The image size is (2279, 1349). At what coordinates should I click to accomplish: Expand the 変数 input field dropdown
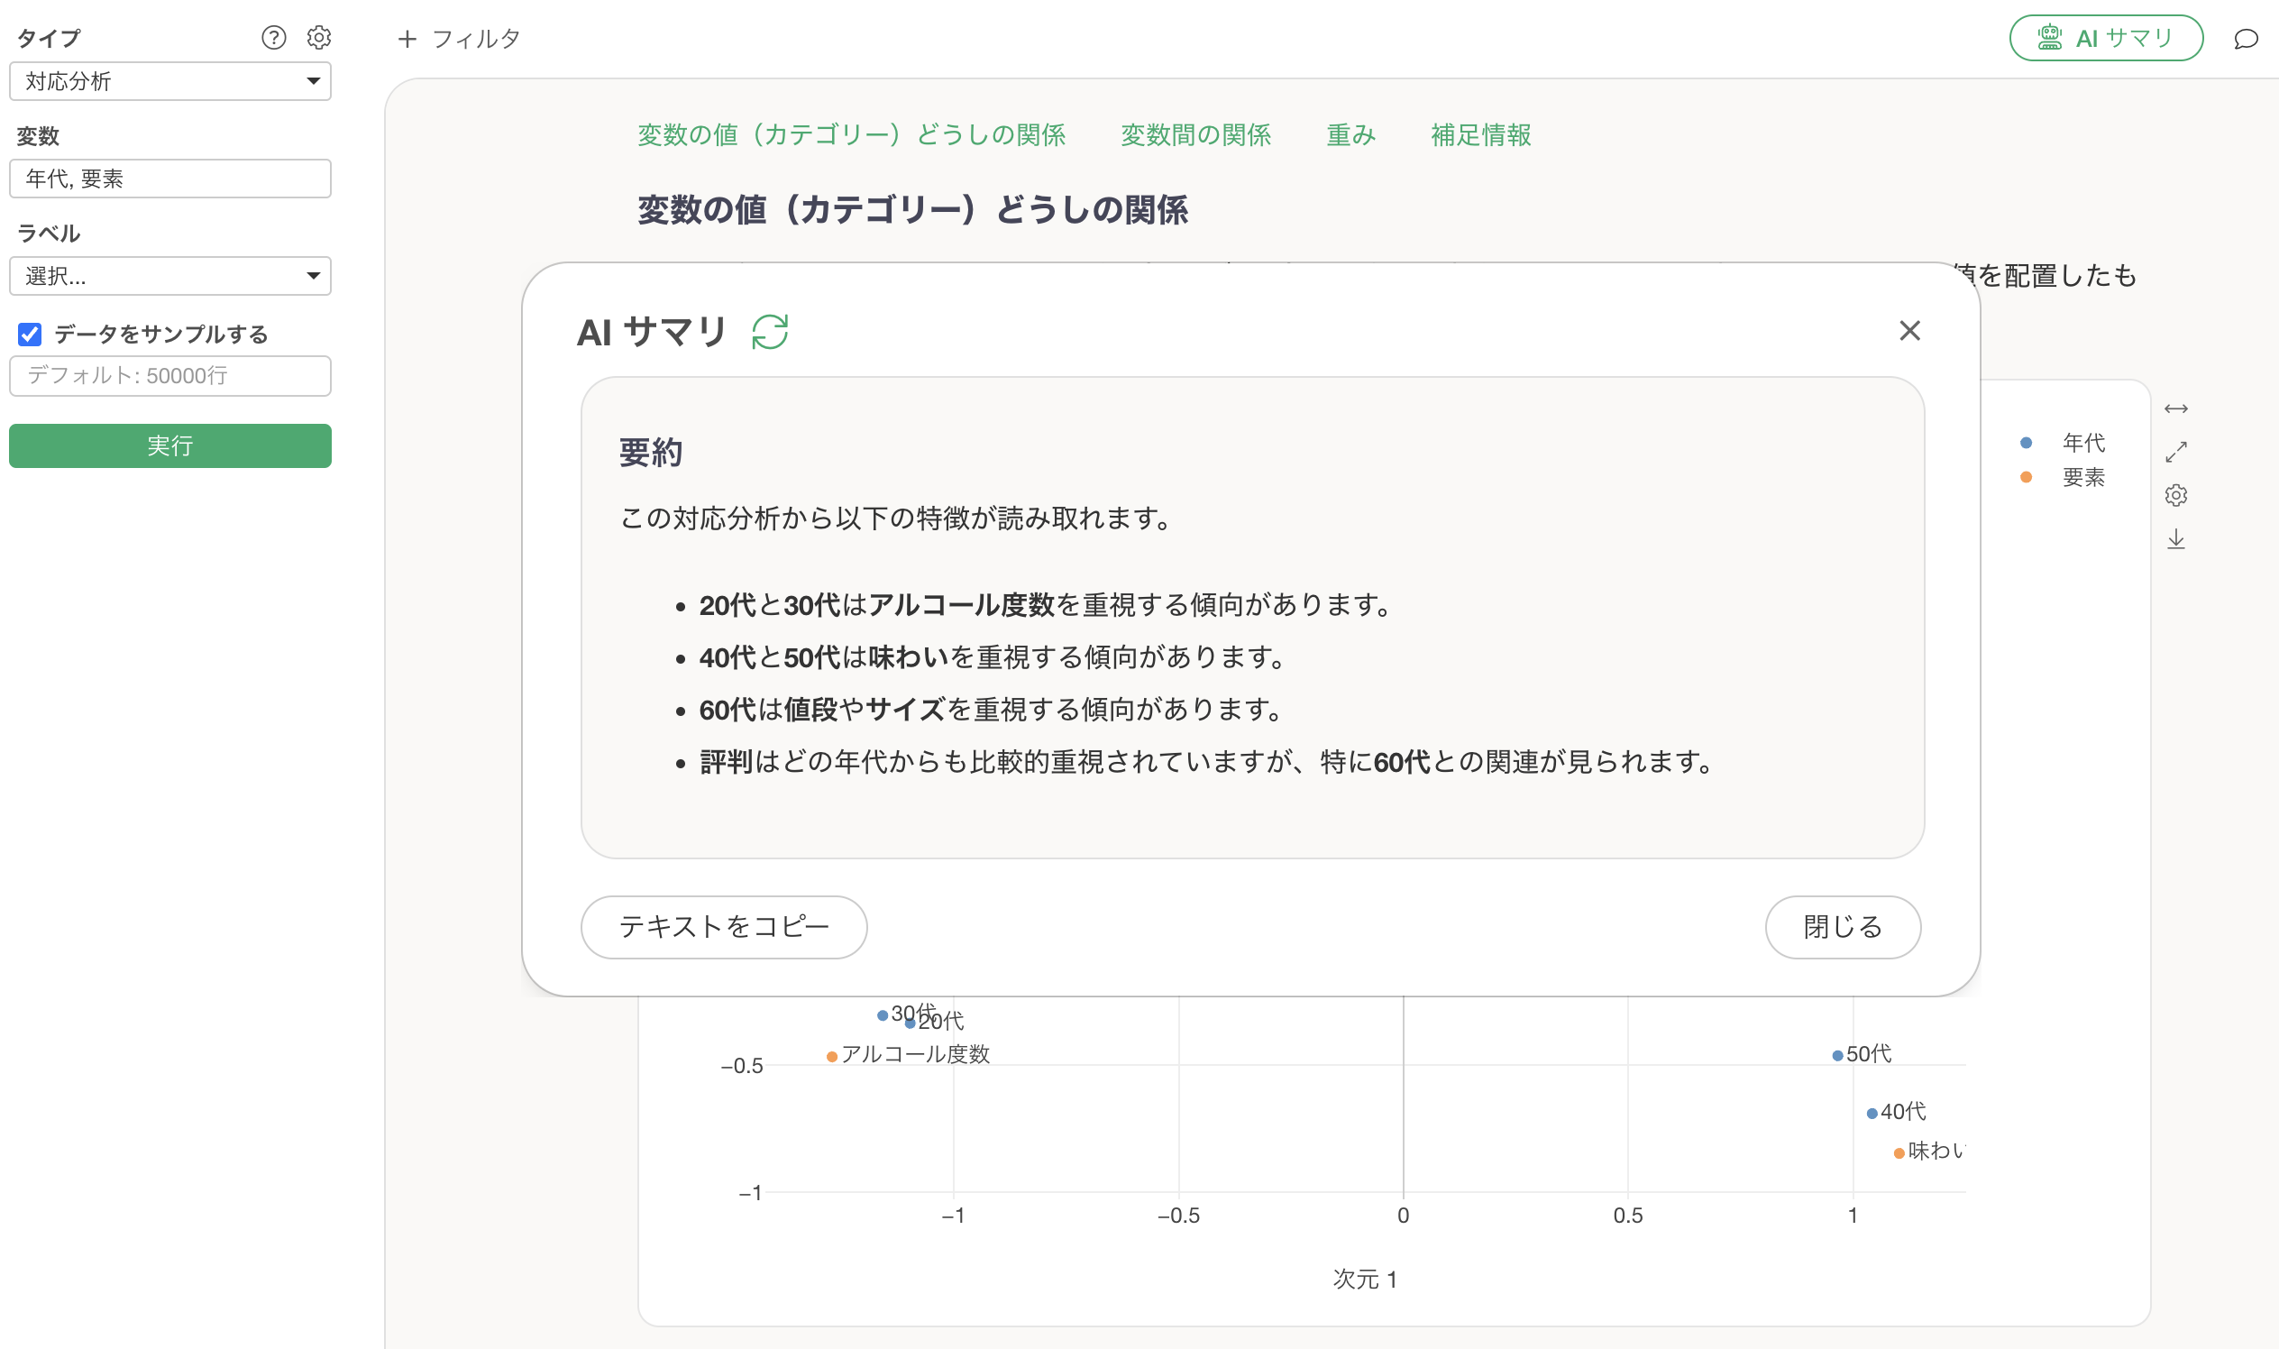(x=169, y=179)
